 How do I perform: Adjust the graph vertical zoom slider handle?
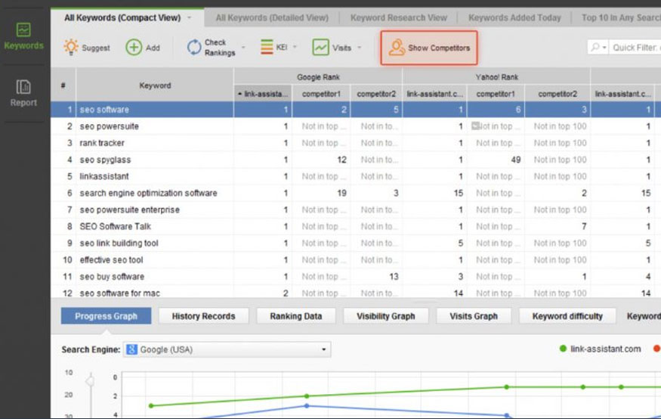(x=90, y=381)
